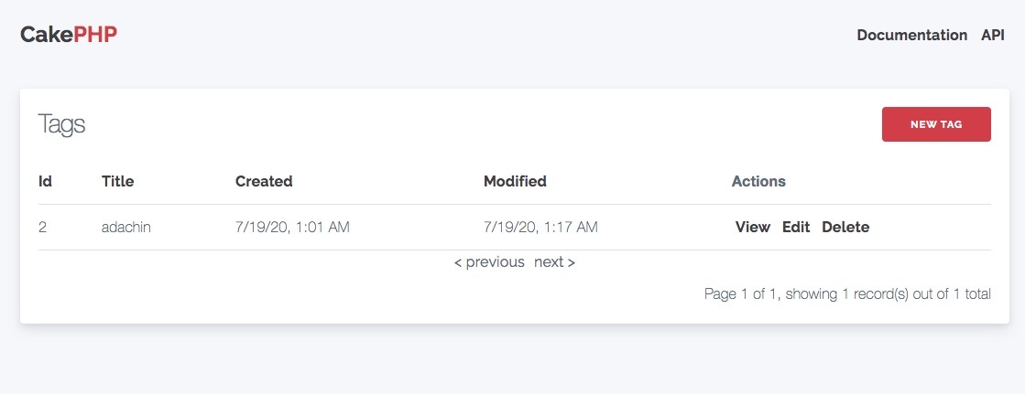Click the created date 1:01 AM cell
Screen dimensions: 1025x394
292,227
